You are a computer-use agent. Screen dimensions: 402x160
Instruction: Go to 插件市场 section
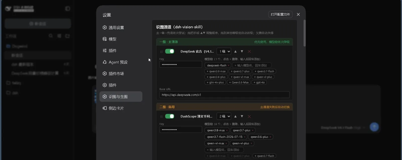[121, 73]
